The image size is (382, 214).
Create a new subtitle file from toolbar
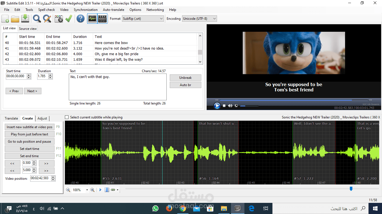click(5, 19)
